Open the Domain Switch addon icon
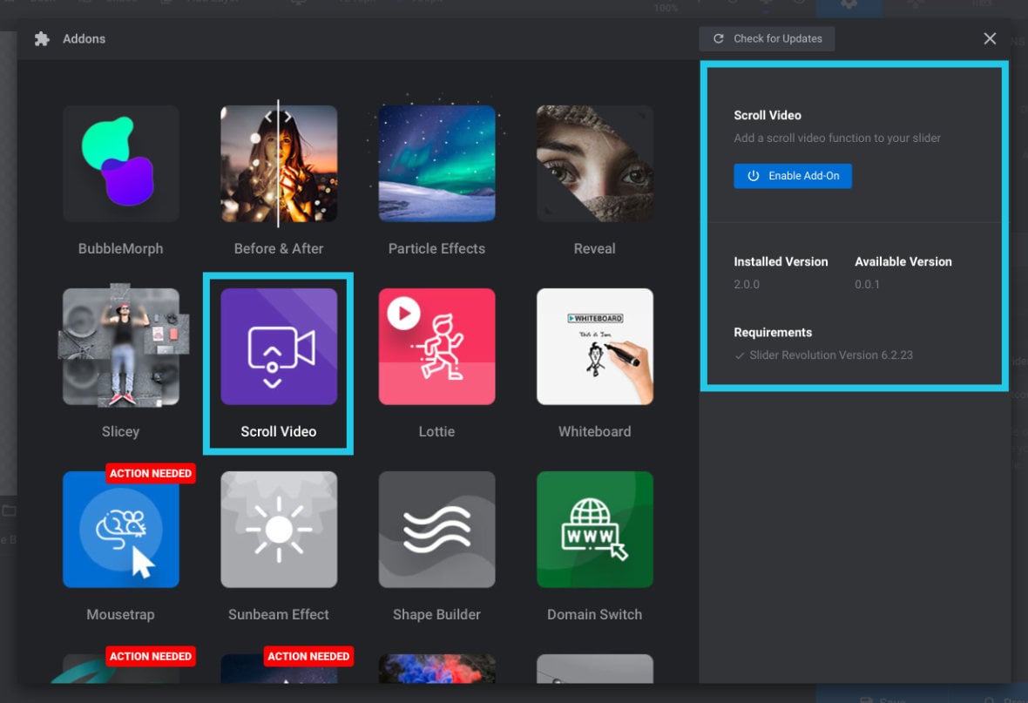The image size is (1028, 703). pyautogui.click(x=595, y=530)
